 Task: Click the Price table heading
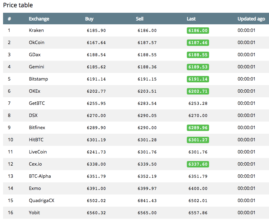tap(18, 5)
